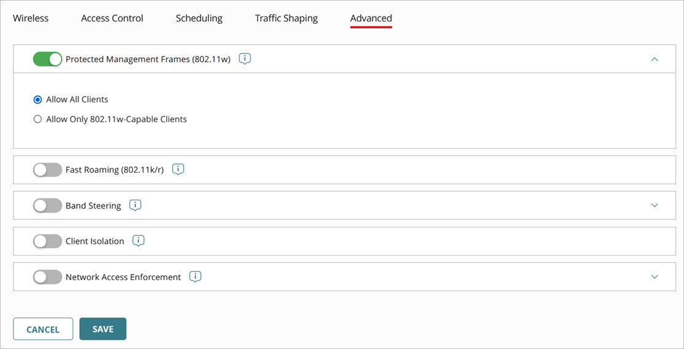
Task: Collapse the Protected Management Frames section
Action: pos(655,59)
